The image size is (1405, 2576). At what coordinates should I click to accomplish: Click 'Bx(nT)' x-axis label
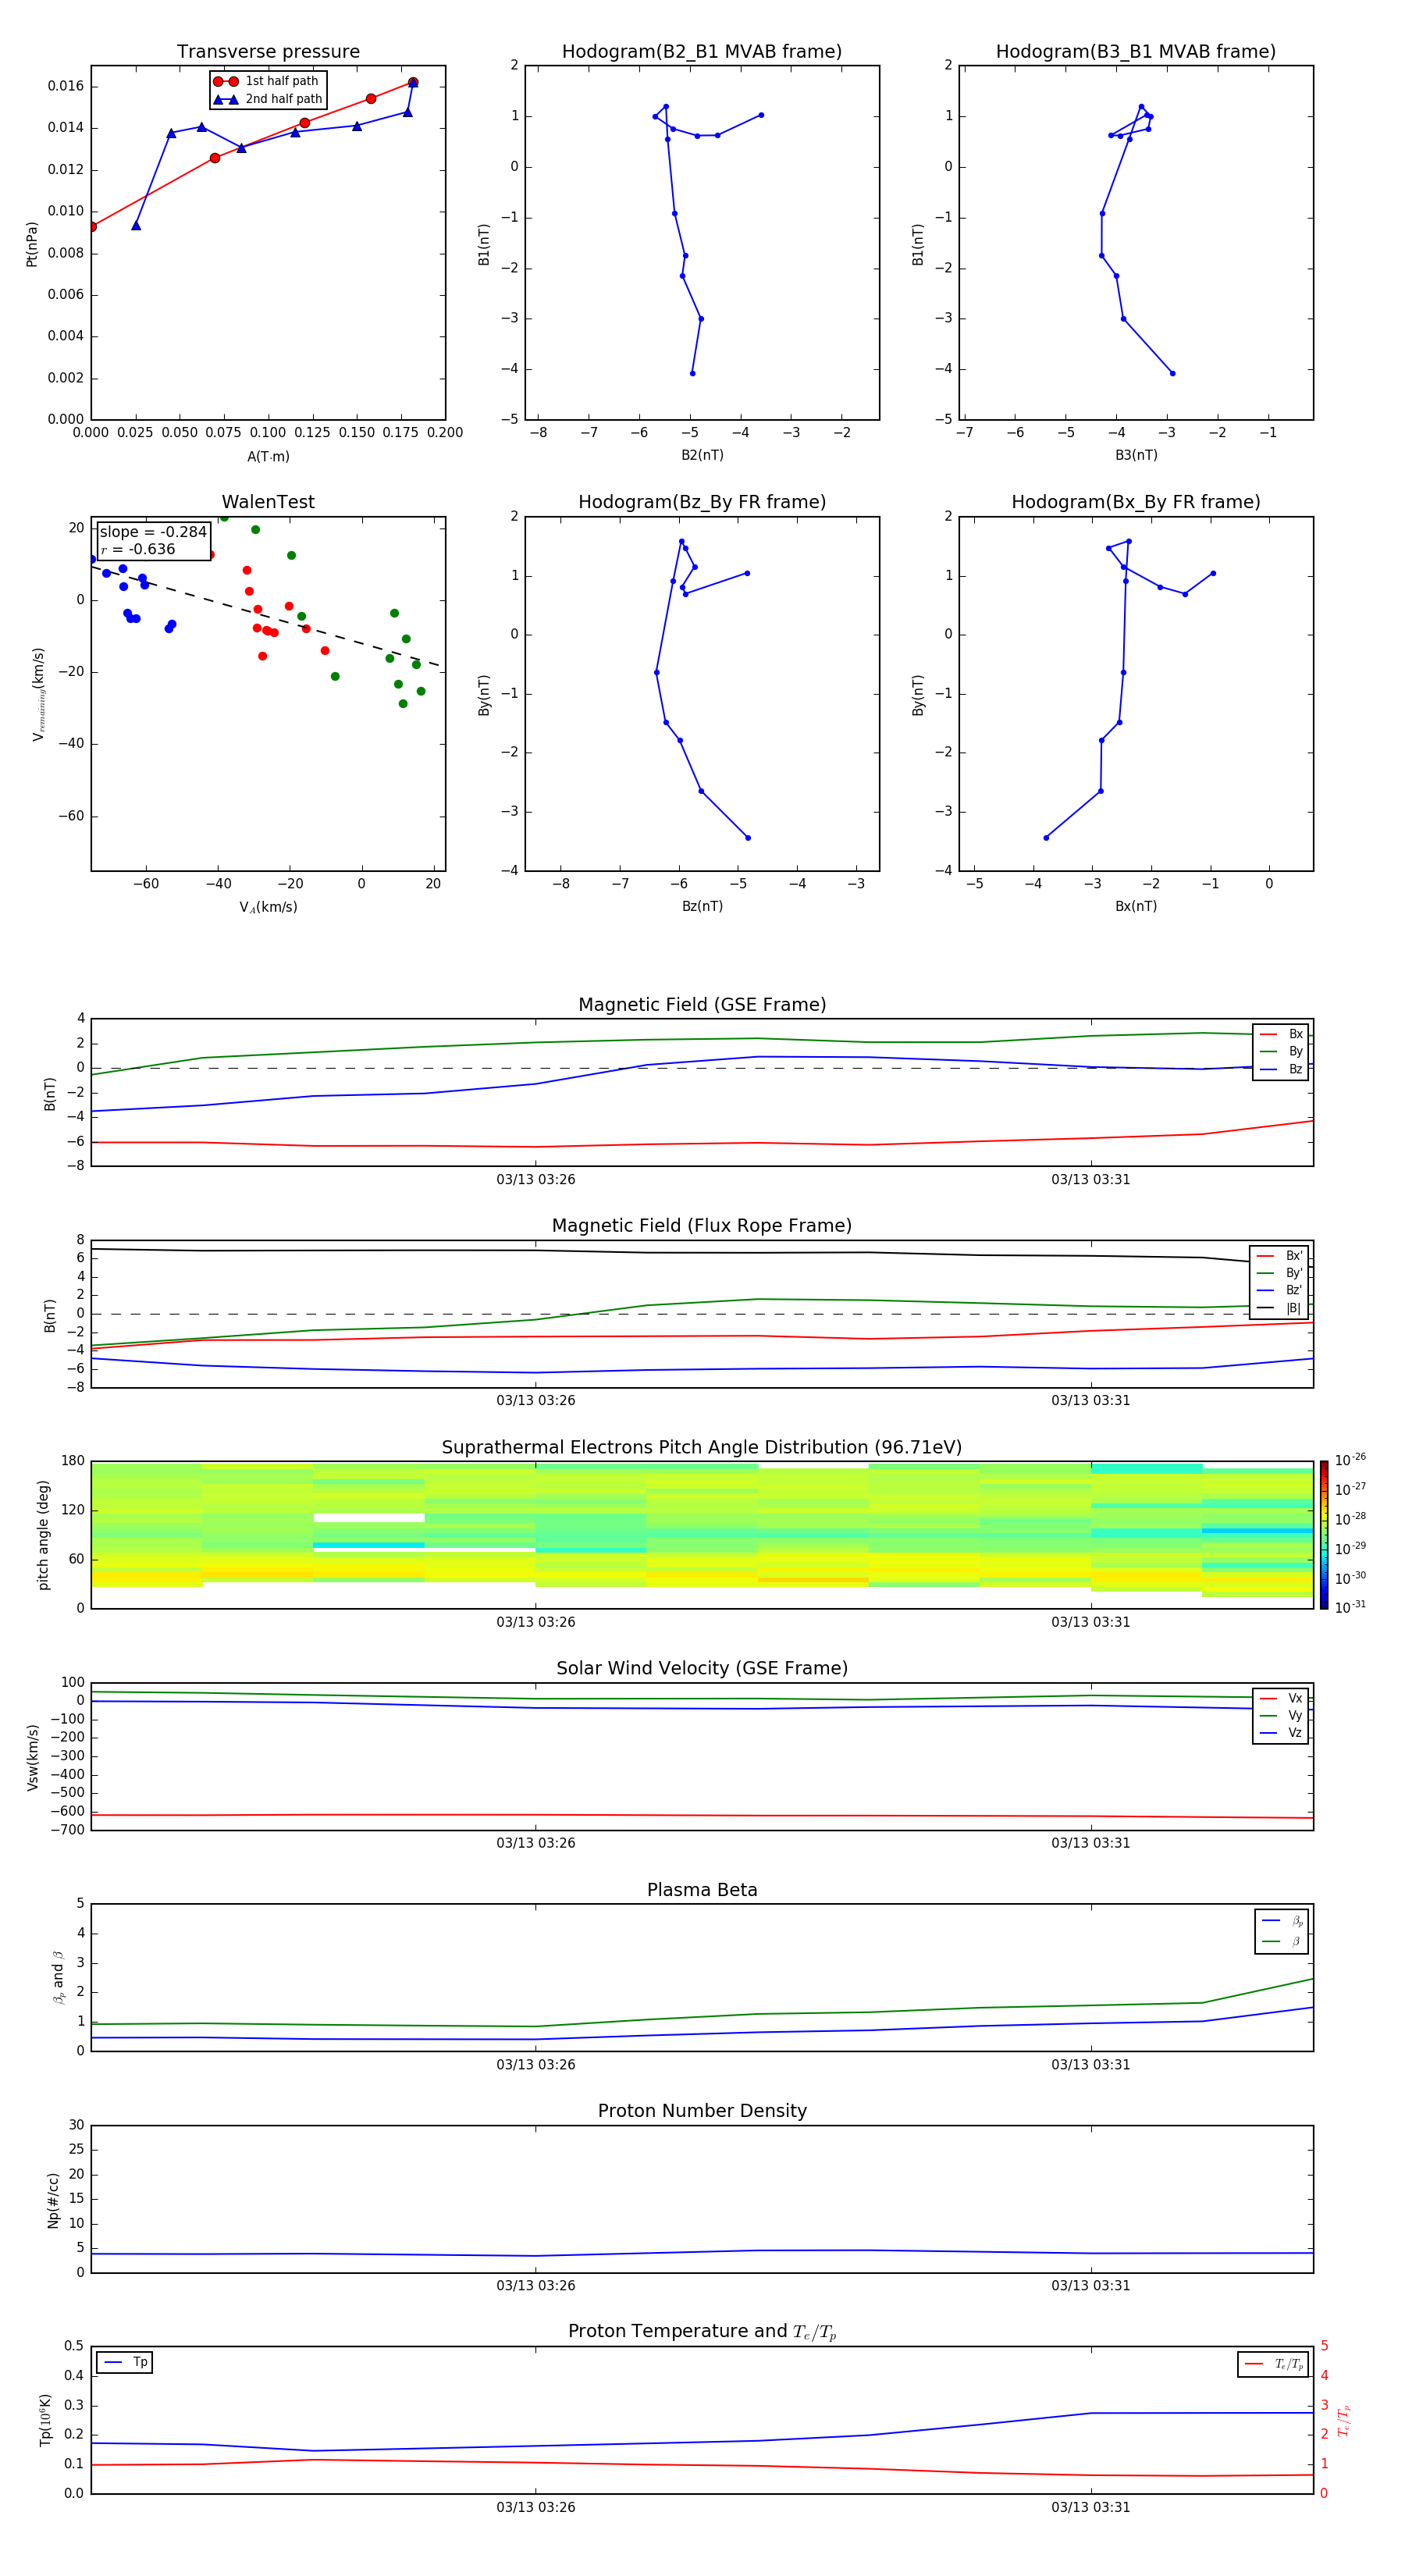pos(1136,906)
